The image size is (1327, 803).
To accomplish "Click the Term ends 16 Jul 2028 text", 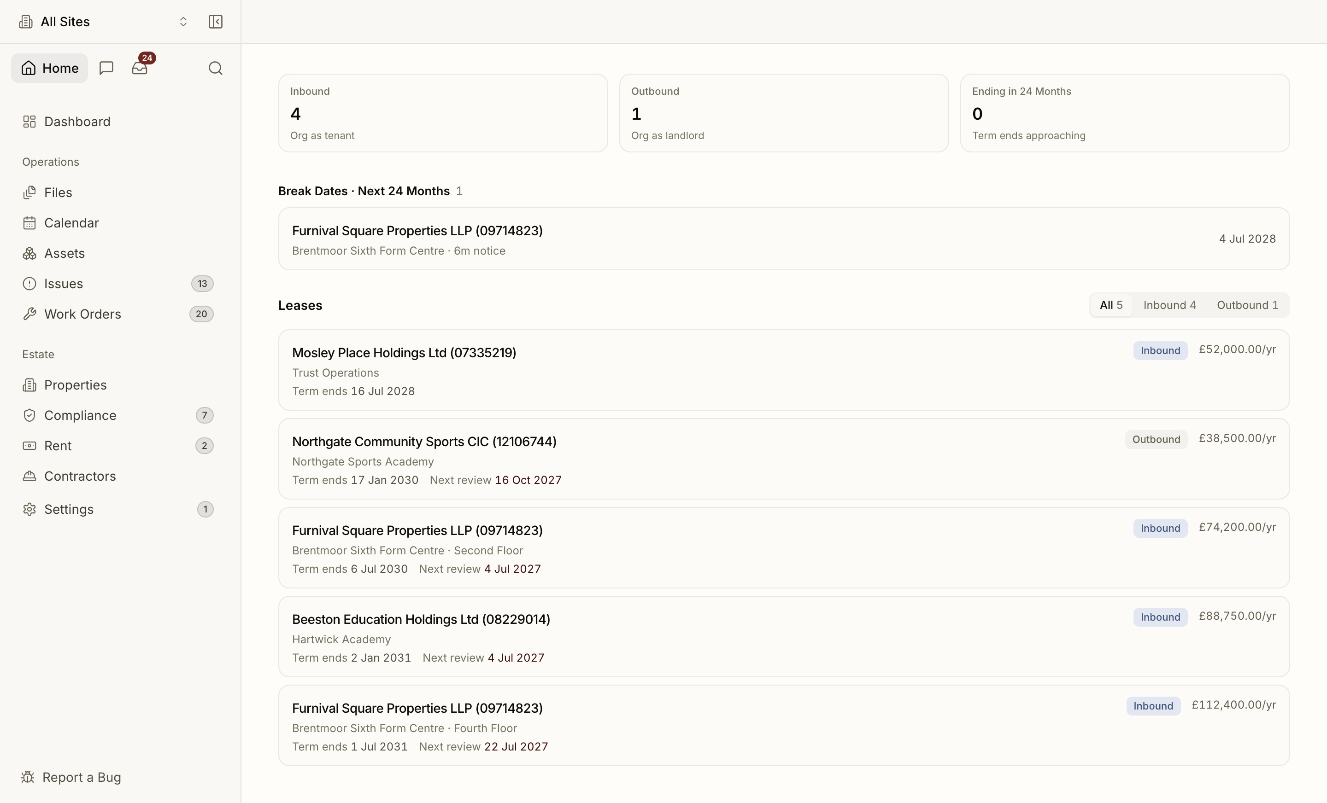I will point(353,391).
